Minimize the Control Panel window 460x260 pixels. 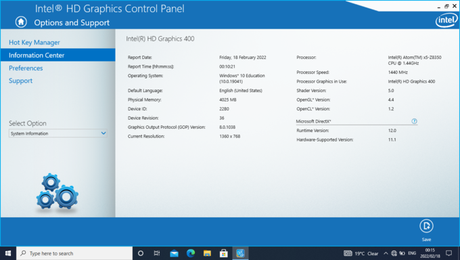coord(439,7)
